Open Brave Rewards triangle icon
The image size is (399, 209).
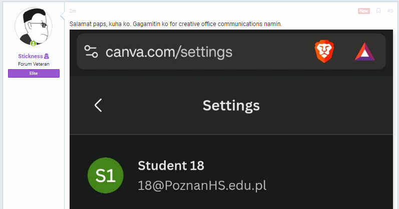[364, 52]
